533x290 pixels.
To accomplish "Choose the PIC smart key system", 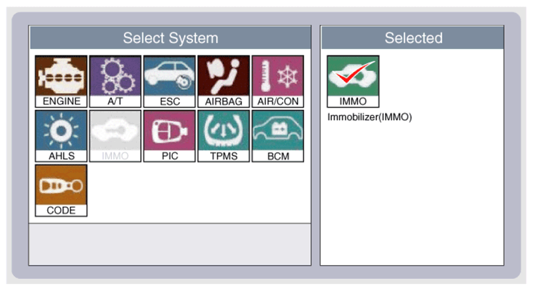I will [x=170, y=136].
